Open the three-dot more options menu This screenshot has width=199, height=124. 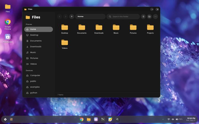pyautogui.click(x=155, y=17)
